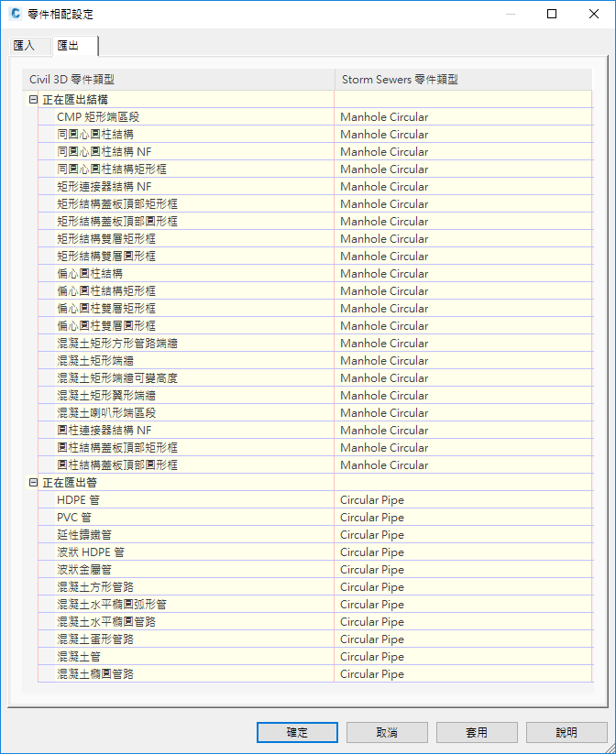Close the 零件相配設定 dialog
Image resolution: width=616 pixels, height=754 pixels.
click(x=594, y=14)
